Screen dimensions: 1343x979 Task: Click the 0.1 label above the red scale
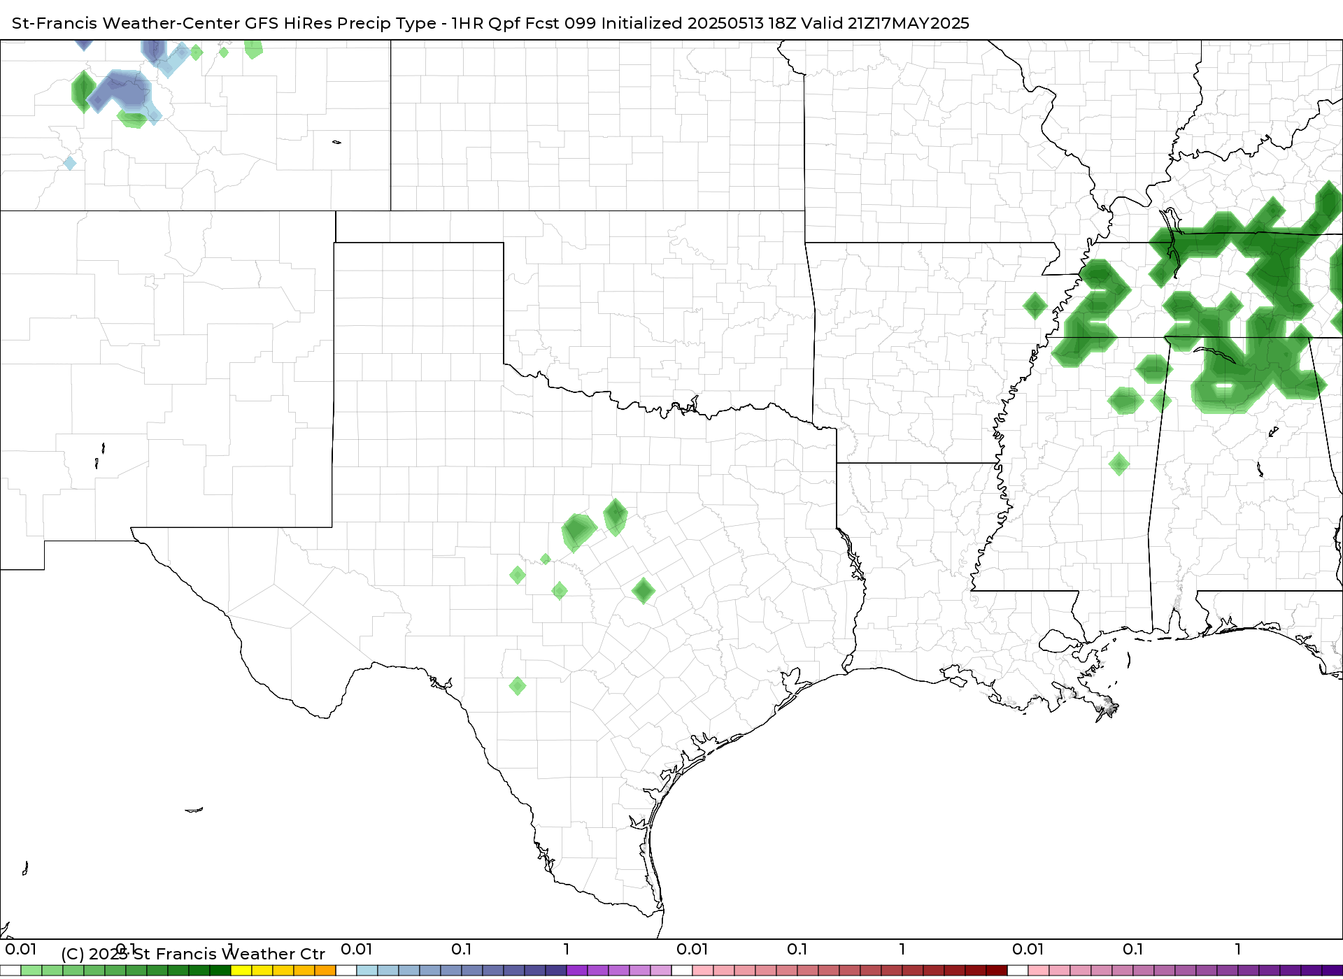[797, 949]
